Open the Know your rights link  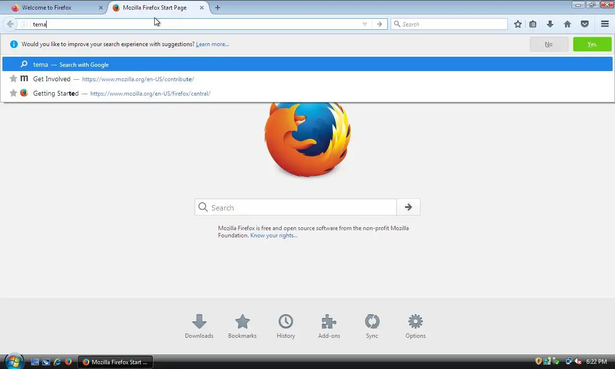[x=274, y=235]
